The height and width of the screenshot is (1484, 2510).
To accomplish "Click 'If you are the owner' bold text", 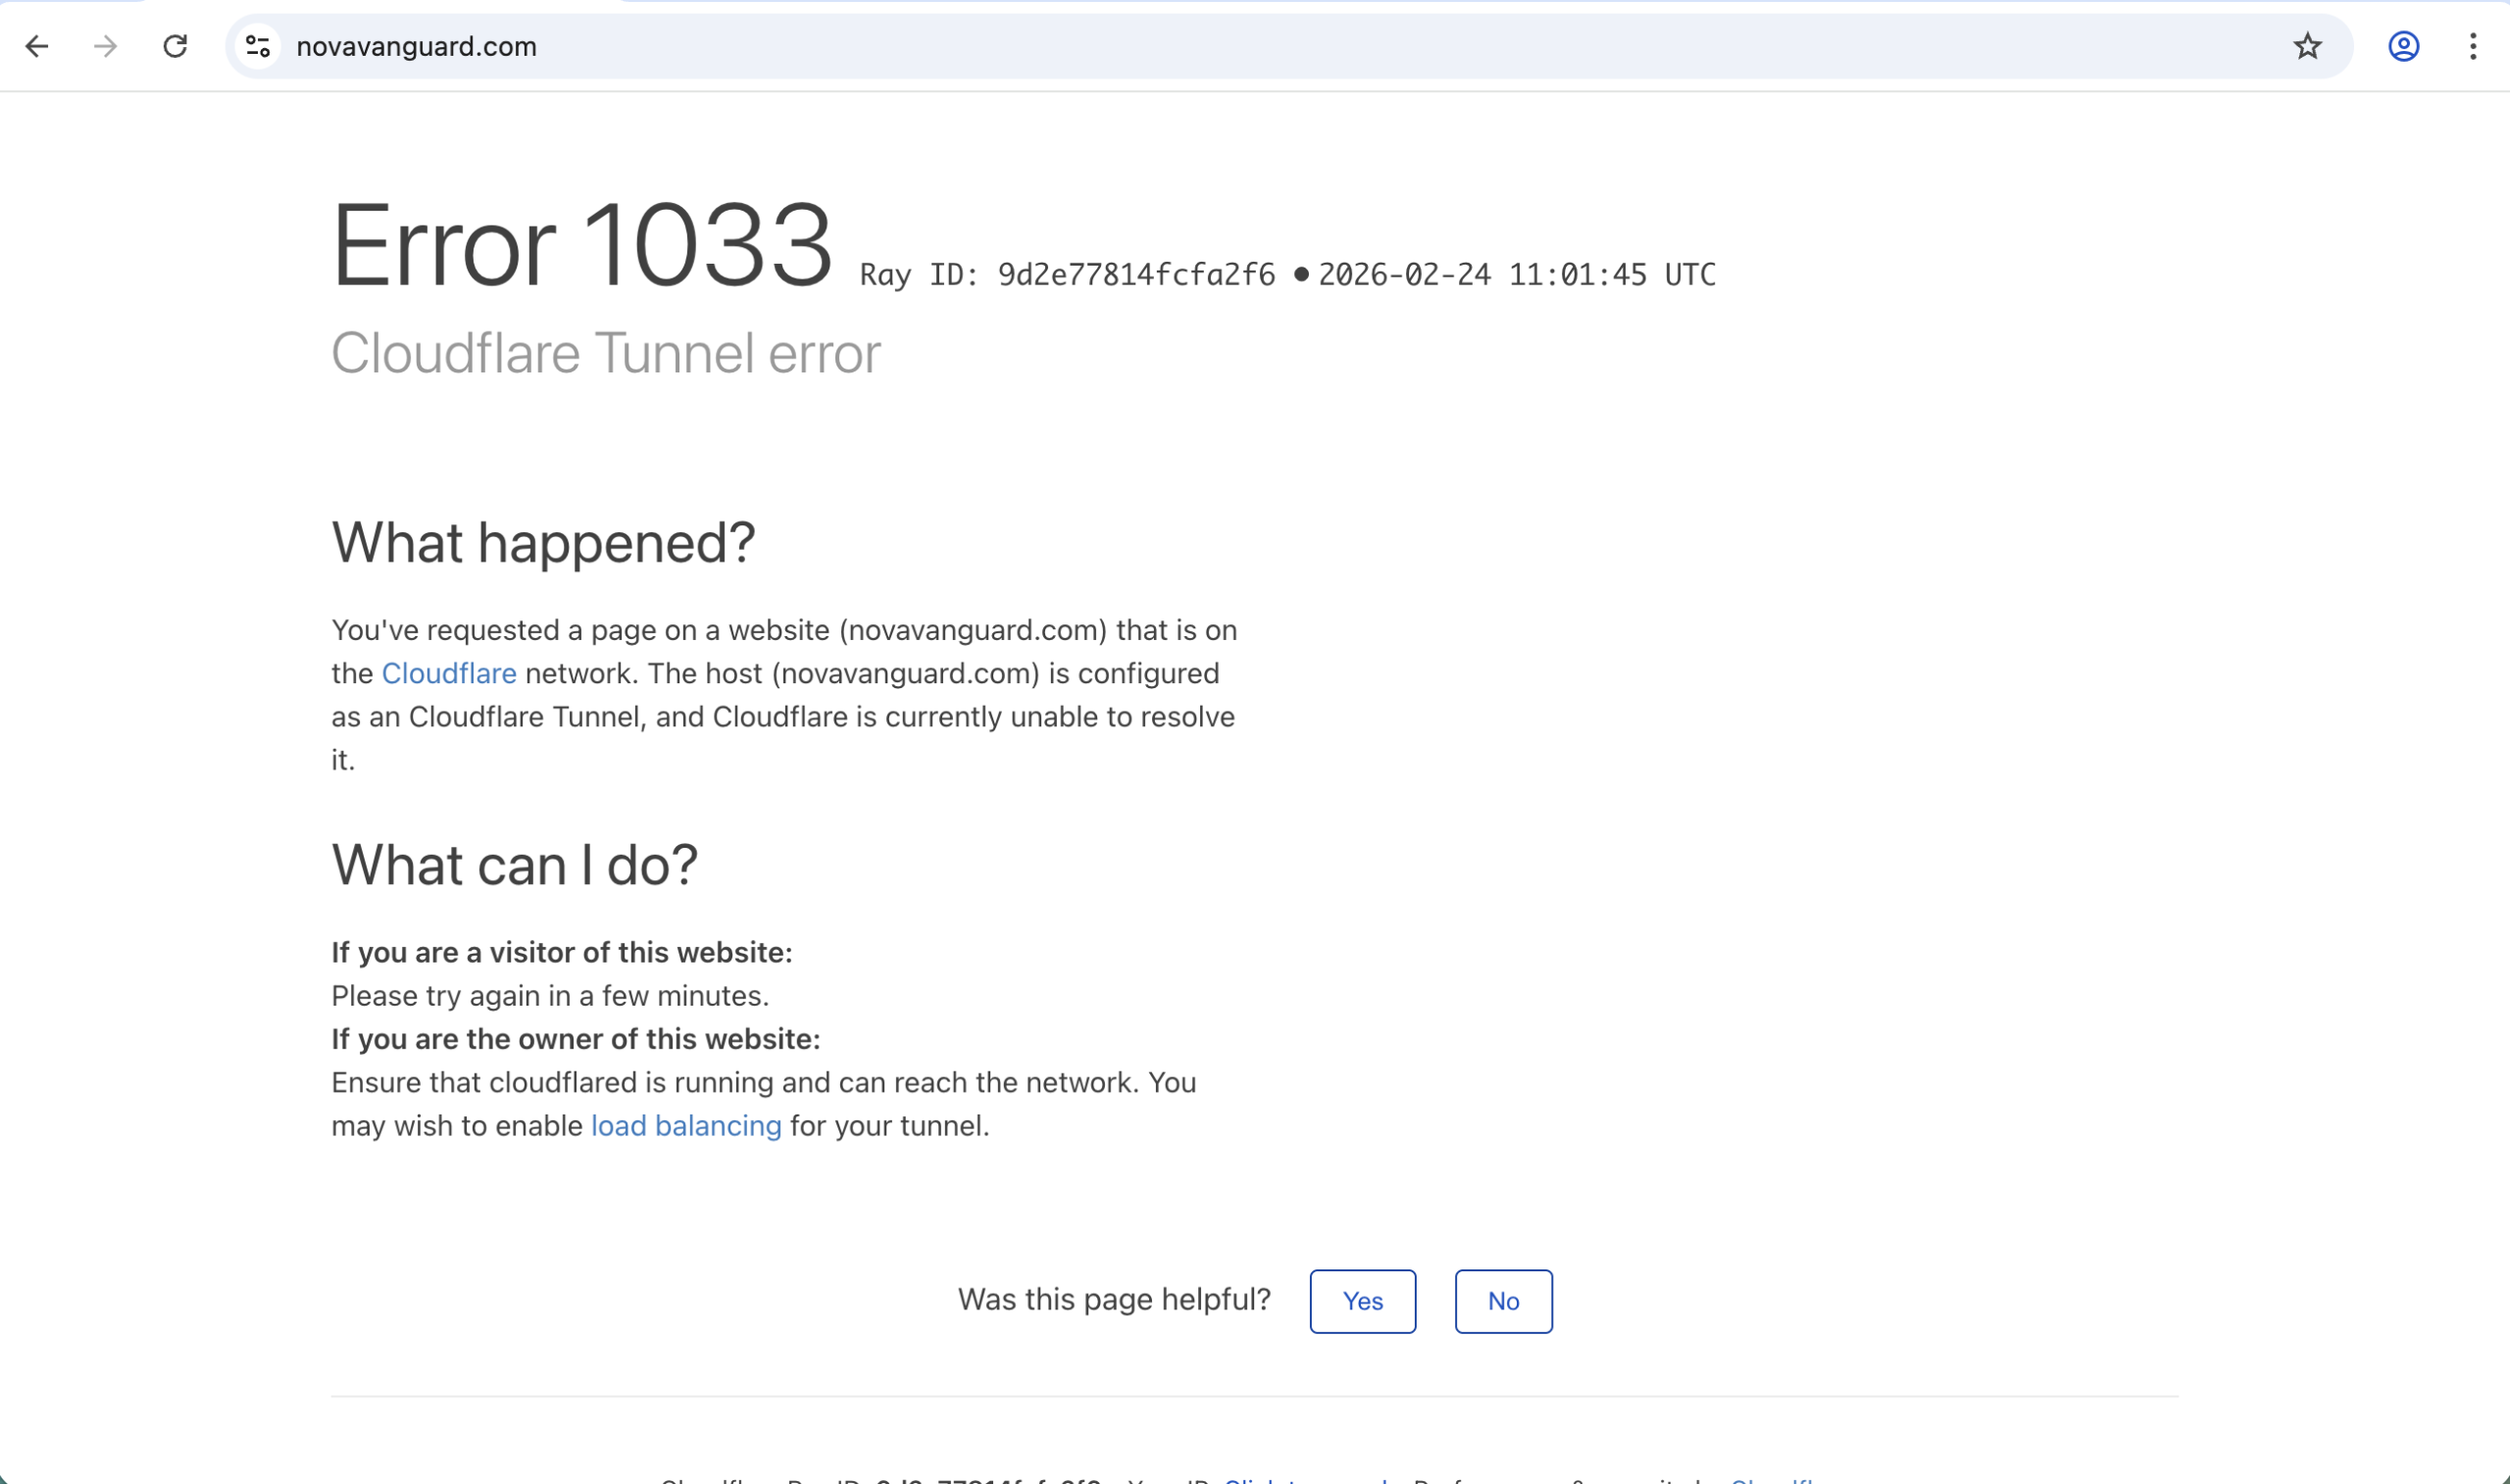I will coord(575,1039).
